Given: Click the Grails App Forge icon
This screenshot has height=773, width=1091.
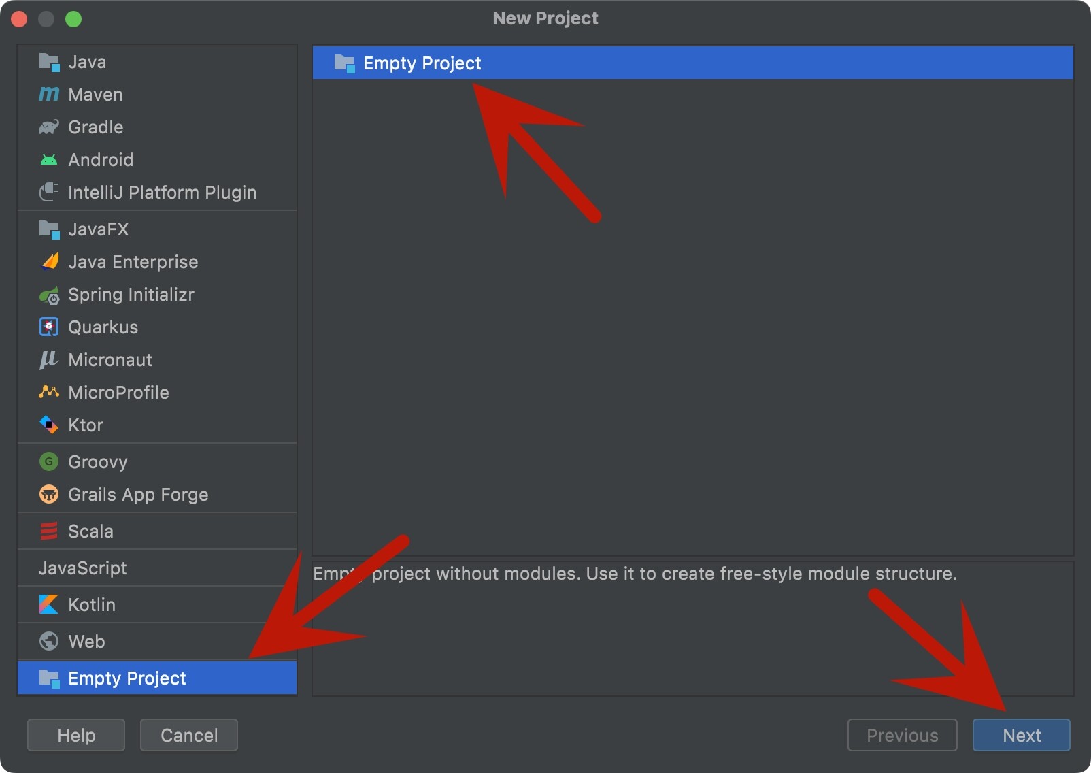Looking at the screenshot, I should (49, 495).
